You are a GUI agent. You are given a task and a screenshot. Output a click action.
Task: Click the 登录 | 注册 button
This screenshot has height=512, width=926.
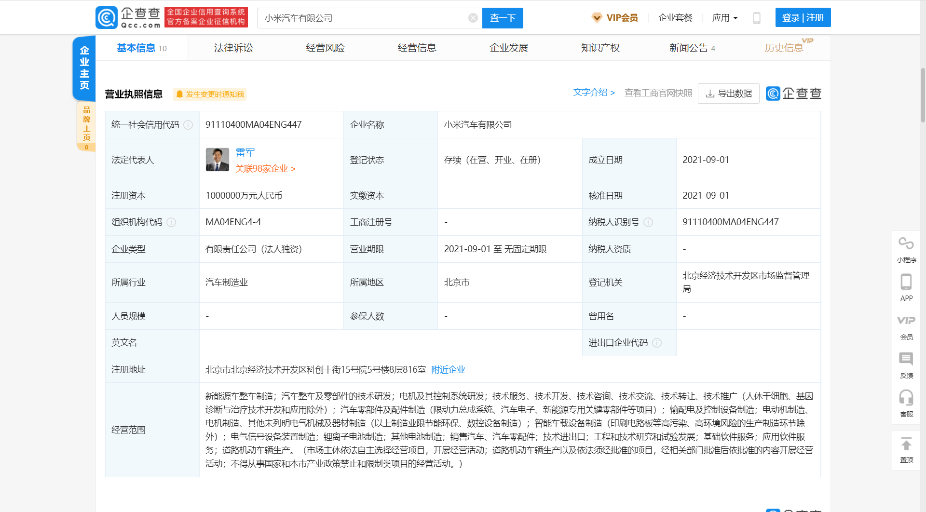tap(803, 18)
